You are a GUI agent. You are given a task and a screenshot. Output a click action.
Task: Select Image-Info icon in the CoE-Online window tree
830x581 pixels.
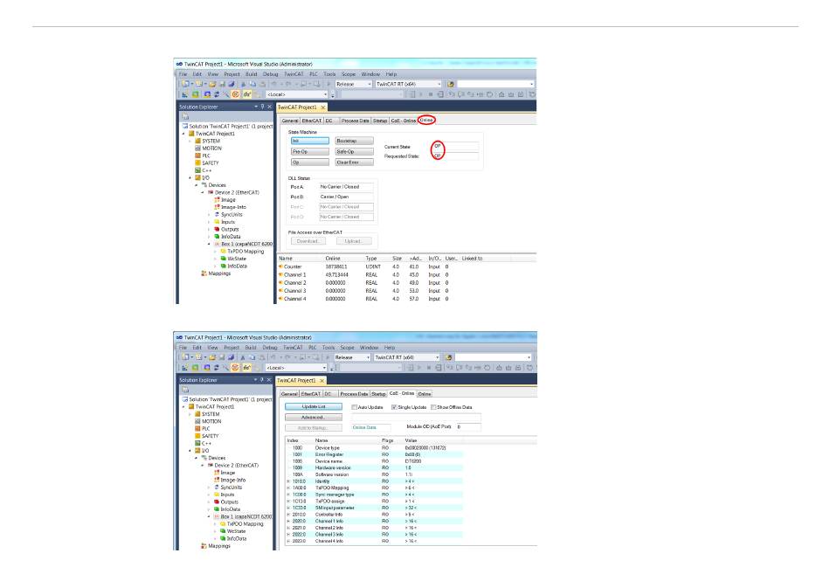(x=217, y=480)
